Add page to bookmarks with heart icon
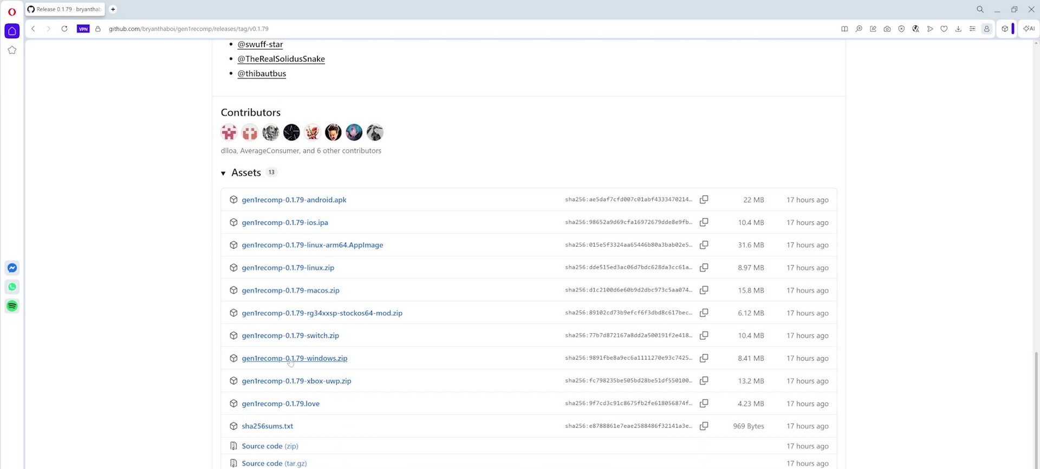 pyautogui.click(x=944, y=29)
